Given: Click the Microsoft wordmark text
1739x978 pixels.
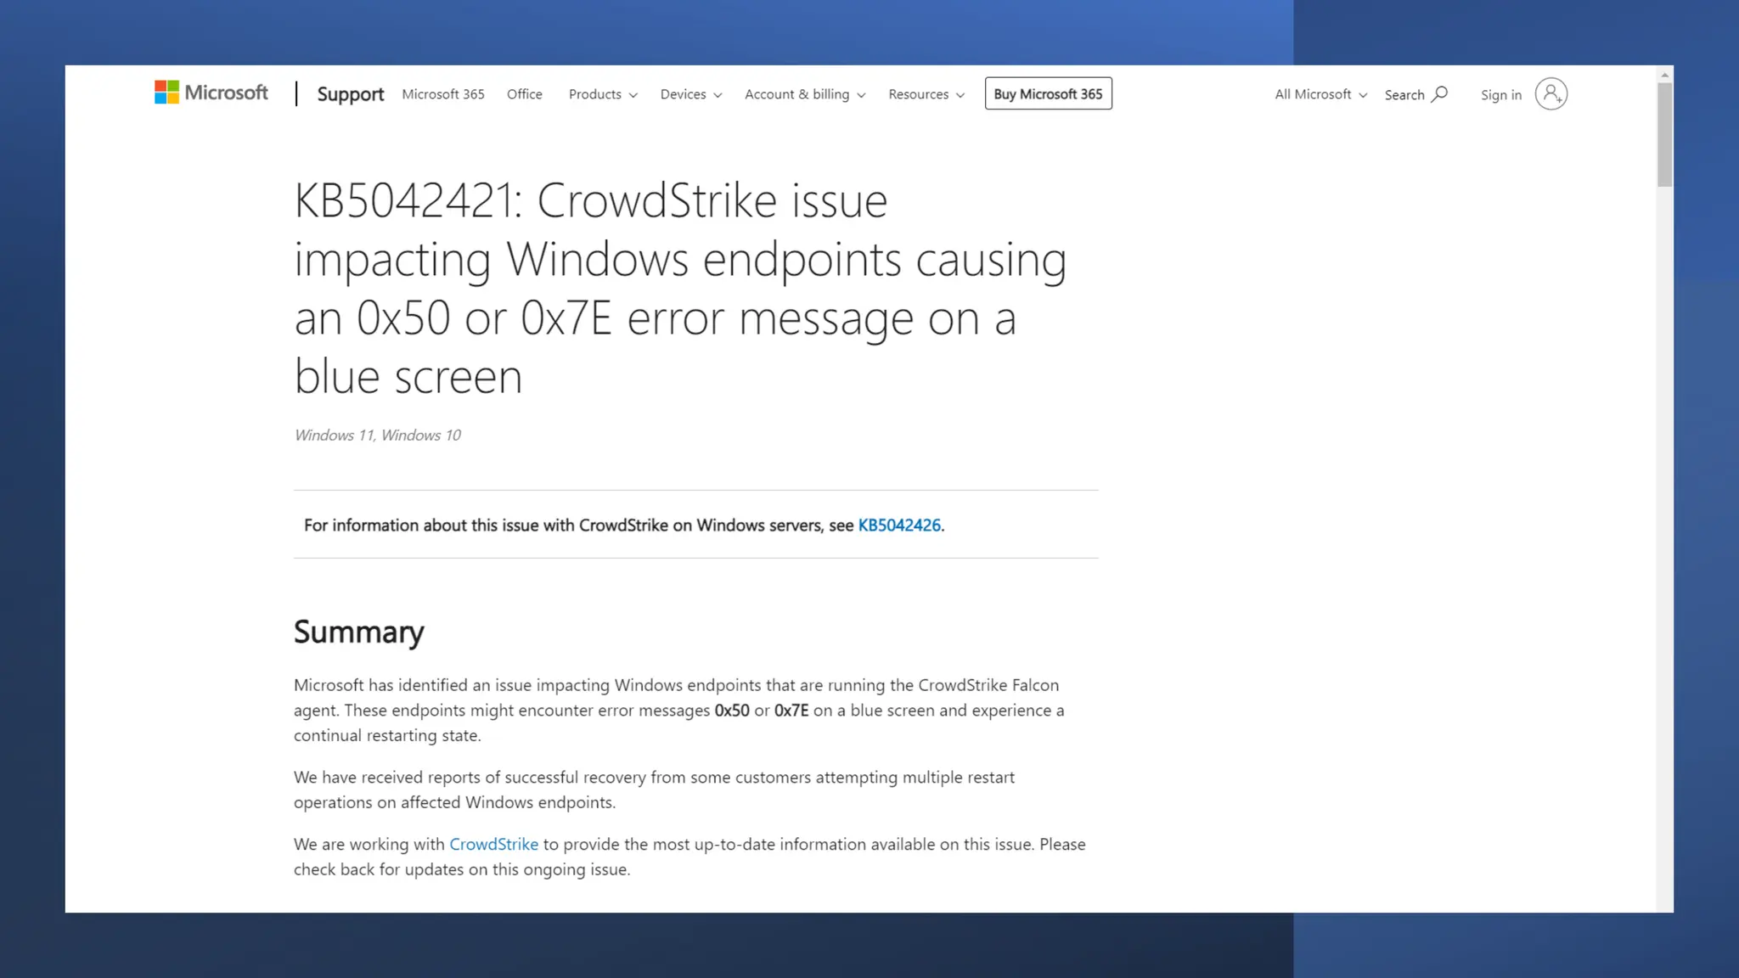Looking at the screenshot, I should click(x=226, y=93).
